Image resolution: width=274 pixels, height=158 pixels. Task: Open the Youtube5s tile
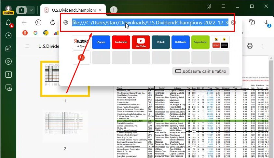tap(121, 42)
